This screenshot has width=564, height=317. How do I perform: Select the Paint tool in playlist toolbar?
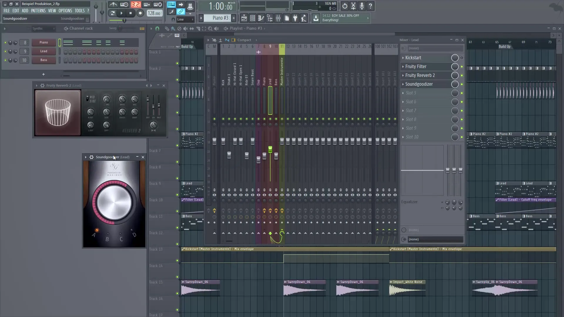point(173,28)
